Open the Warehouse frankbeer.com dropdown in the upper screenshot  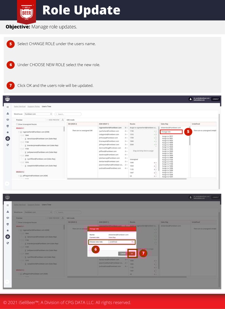[x=38, y=114]
